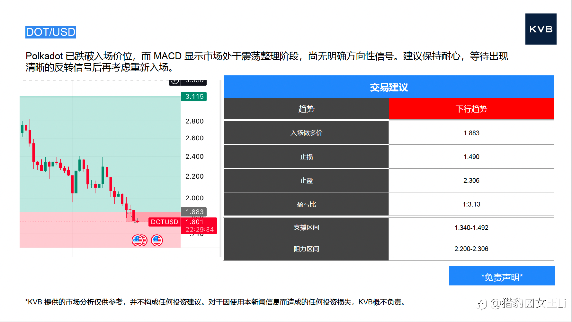The width and height of the screenshot is (572, 322).
Task: Click the 2.200 axis price label
Action: click(x=195, y=176)
